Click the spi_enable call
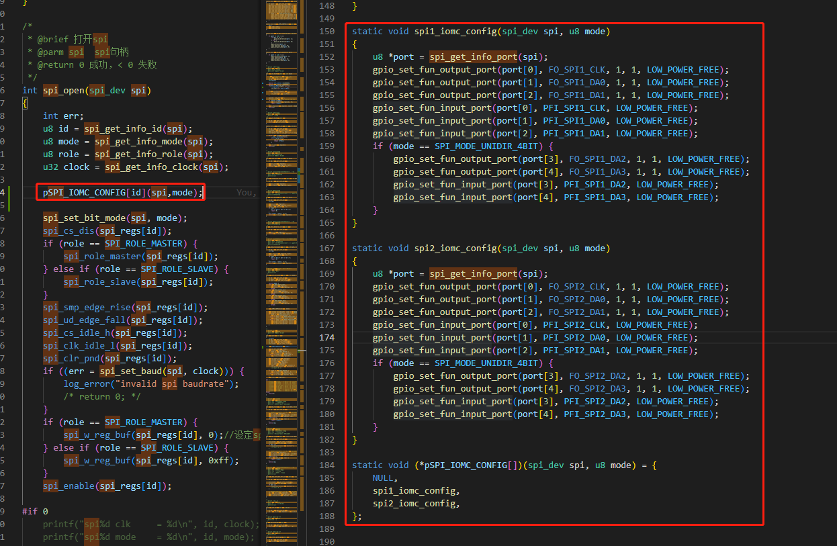Screen dimensions: 837x546 tap(69, 486)
